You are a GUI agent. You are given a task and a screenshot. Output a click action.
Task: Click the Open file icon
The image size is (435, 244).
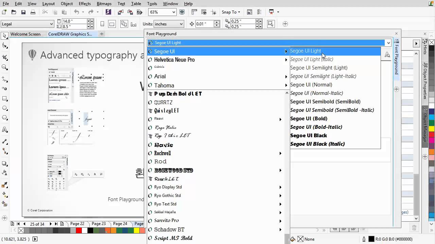tap(14, 12)
